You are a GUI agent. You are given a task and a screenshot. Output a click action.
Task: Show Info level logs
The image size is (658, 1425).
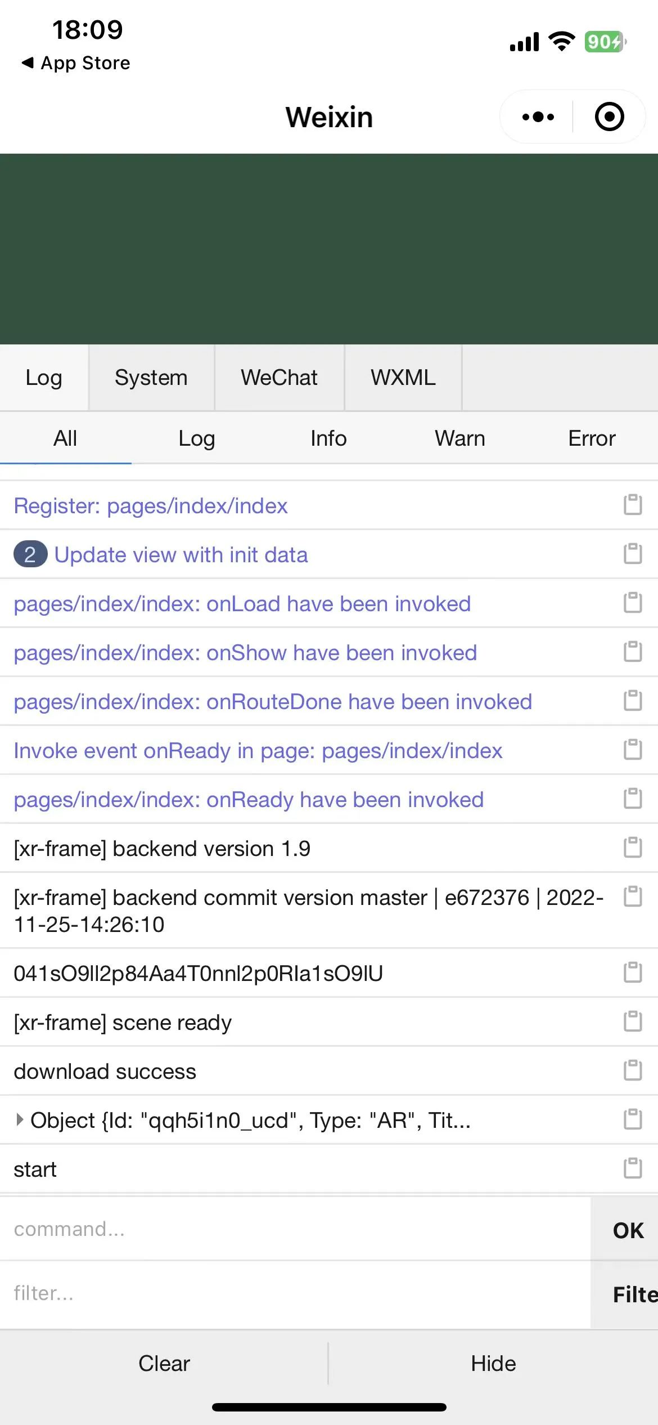pyautogui.click(x=328, y=438)
